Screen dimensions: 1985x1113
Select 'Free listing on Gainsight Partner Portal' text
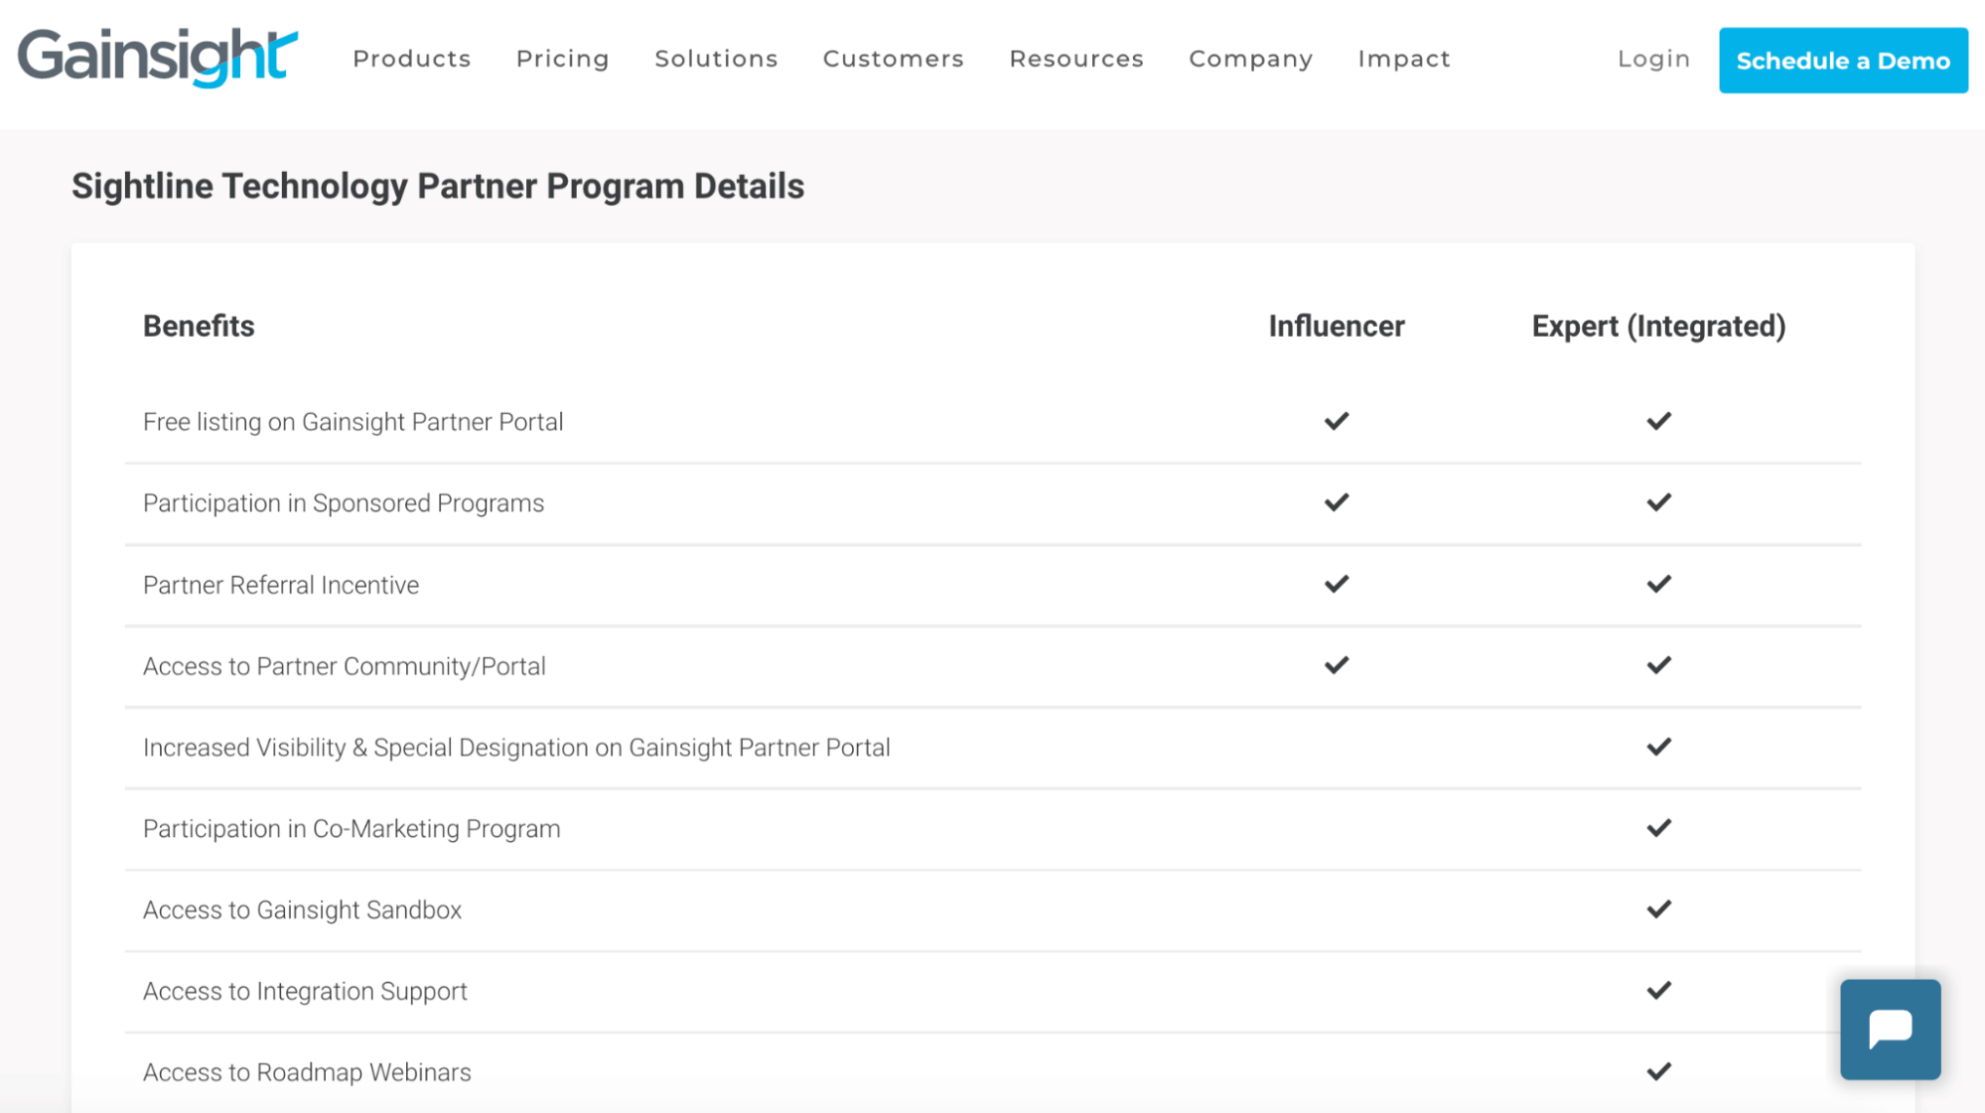[x=353, y=422]
